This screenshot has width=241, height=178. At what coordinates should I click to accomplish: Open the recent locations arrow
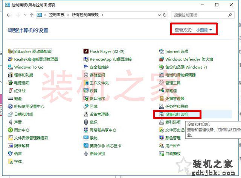(25, 15)
